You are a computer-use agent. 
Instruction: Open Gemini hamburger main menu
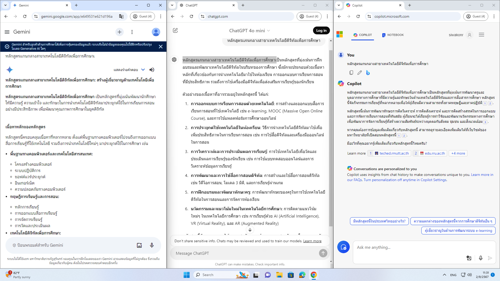pyautogui.click(x=7, y=32)
